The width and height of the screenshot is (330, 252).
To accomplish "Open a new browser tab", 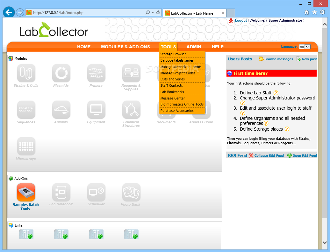I will point(231,13).
